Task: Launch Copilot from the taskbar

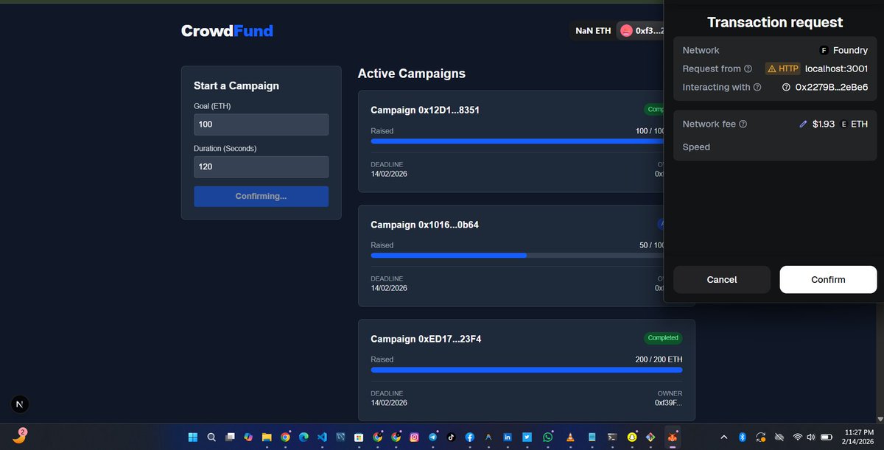Action: point(248,437)
